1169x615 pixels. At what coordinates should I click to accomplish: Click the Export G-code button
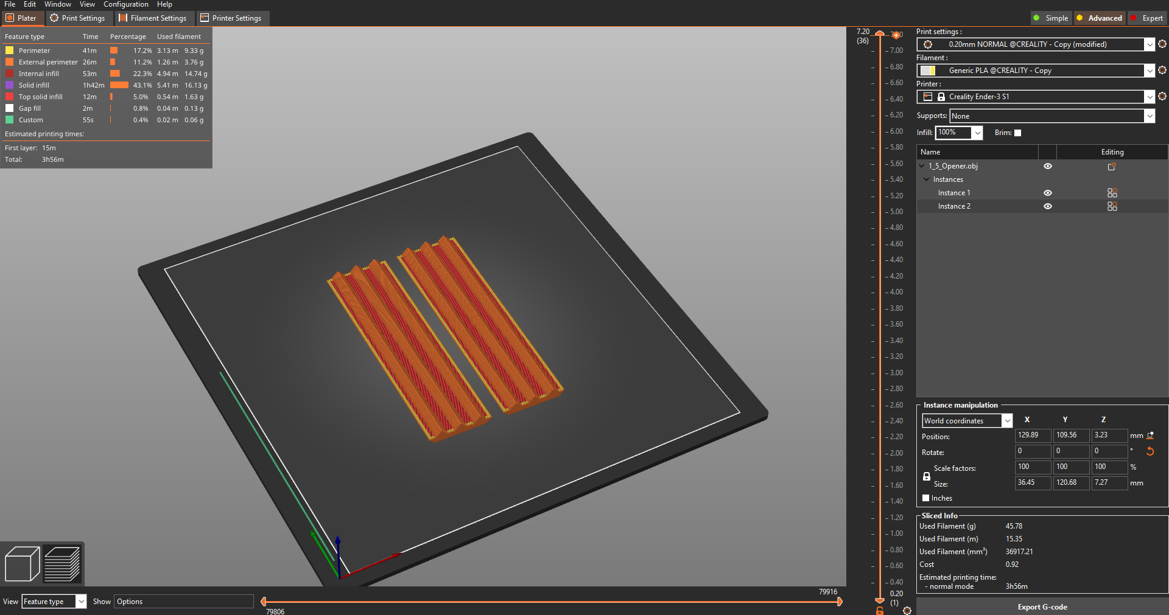pos(1042,607)
